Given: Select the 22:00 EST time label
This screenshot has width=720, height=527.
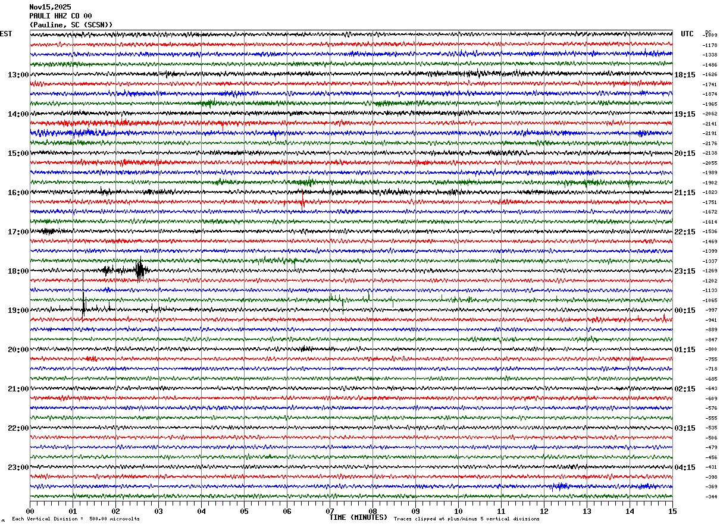Looking at the screenshot, I should [18, 428].
